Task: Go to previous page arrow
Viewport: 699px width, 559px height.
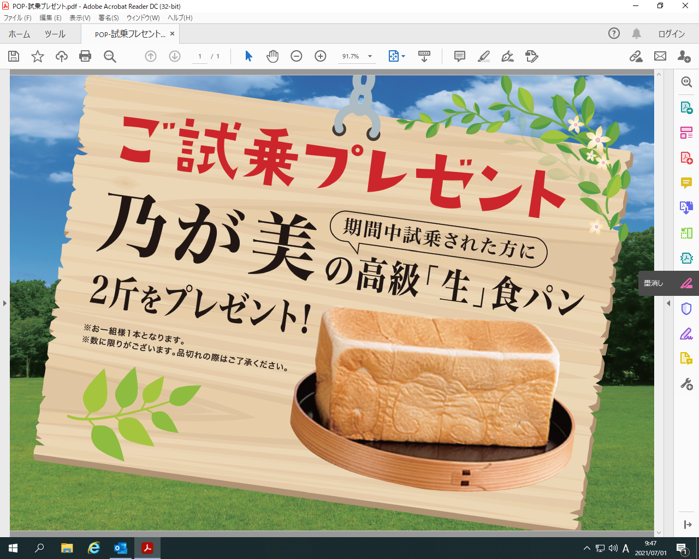Action: (x=151, y=56)
